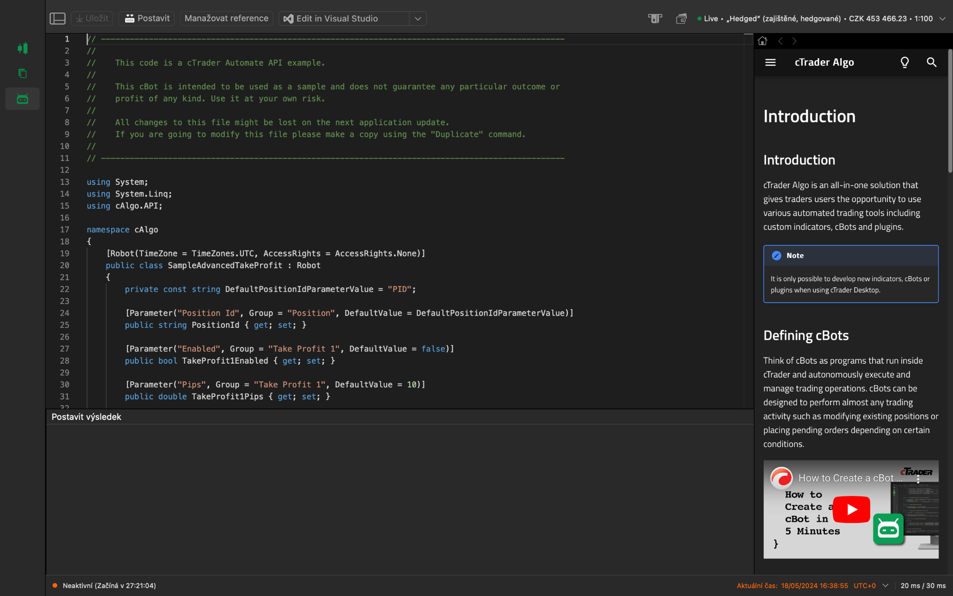Click the Robot attribute line with TimeZones.UTC
Image resolution: width=953 pixels, height=596 pixels.
pyautogui.click(x=266, y=253)
